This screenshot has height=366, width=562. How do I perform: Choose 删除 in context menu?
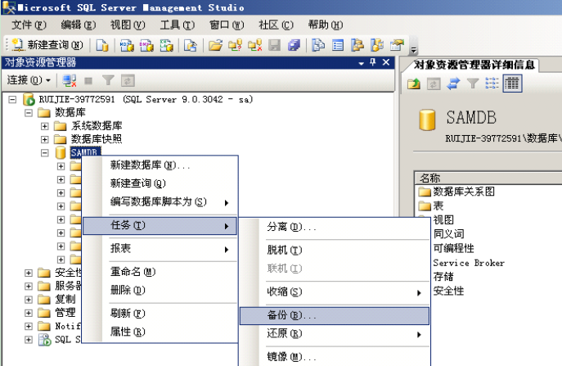click(x=160, y=290)
